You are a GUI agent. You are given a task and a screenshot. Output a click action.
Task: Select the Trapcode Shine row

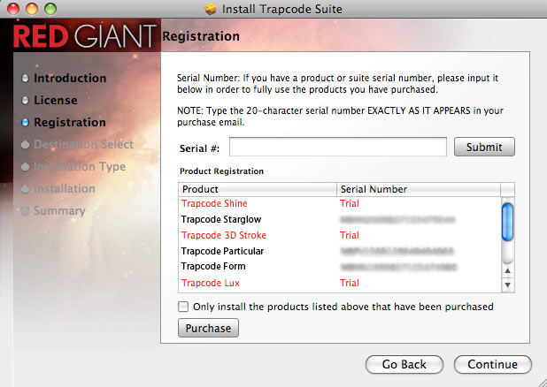[339, 203]
